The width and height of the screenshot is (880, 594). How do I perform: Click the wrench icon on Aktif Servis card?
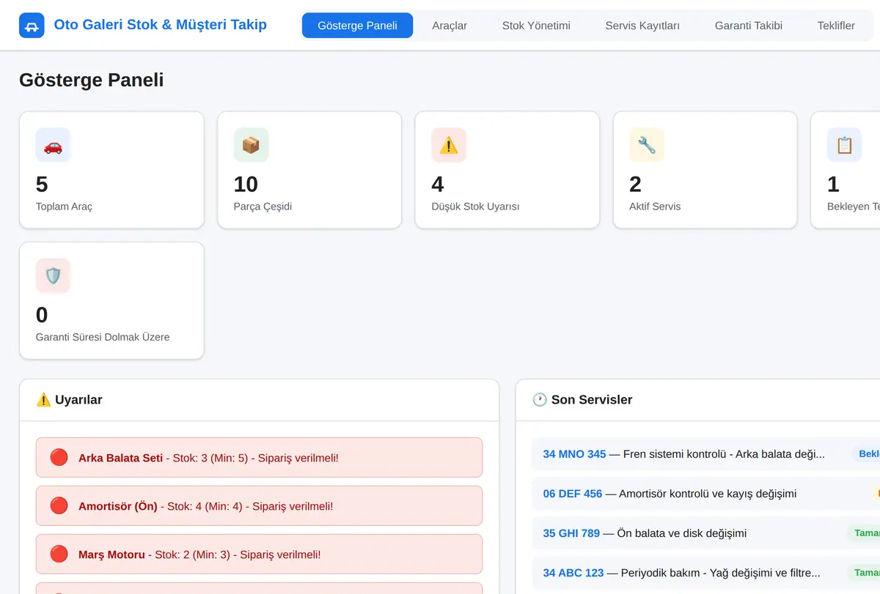[647, 145]
